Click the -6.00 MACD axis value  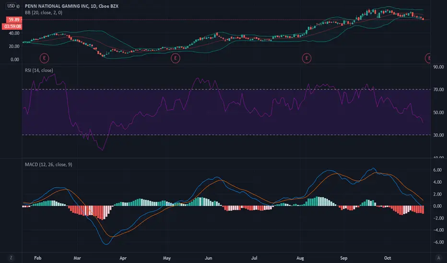(438, 242)
